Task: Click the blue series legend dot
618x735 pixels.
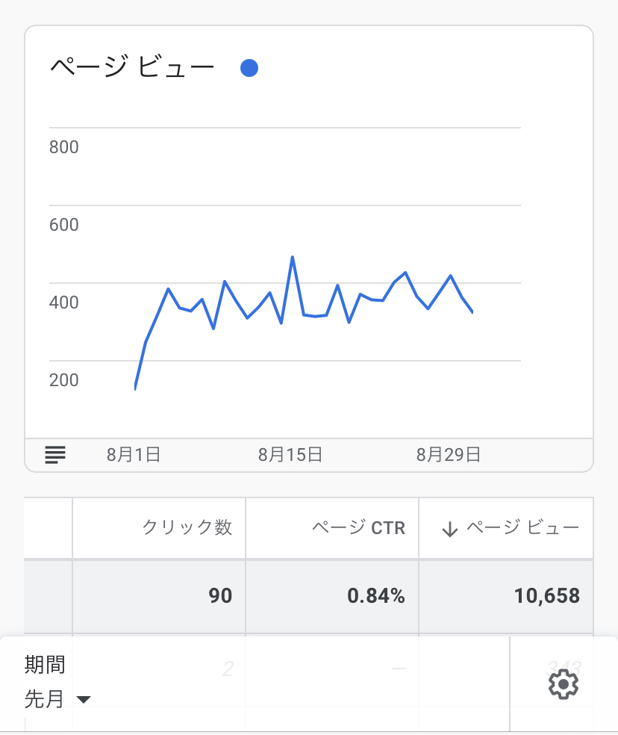Action: click(x=249, y=69)
